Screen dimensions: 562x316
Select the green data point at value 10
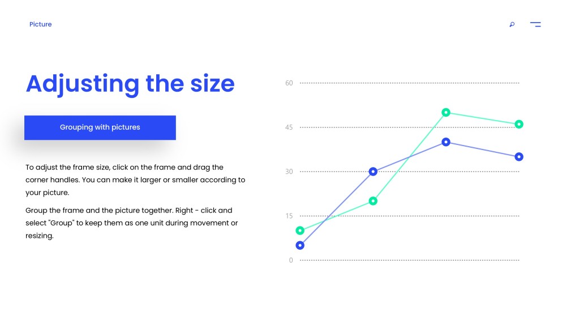pyautogui.click(x=300, y=230)
